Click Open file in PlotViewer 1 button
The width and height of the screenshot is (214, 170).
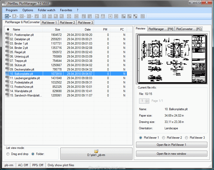pyautogui.click(x=171, y=145)
